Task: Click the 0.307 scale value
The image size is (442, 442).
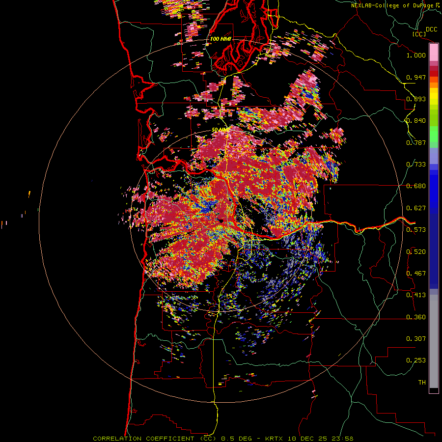Action: coord(416,339)
